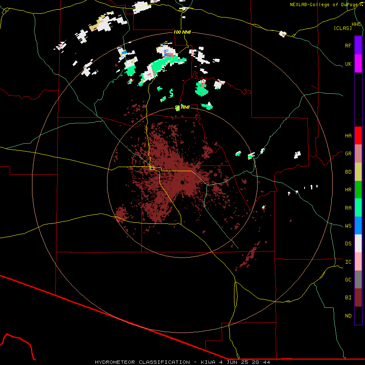The height and width of the screenshot is (365, 365).
Task: Pick the WS blue legend swatch
Action: [358, 225]
